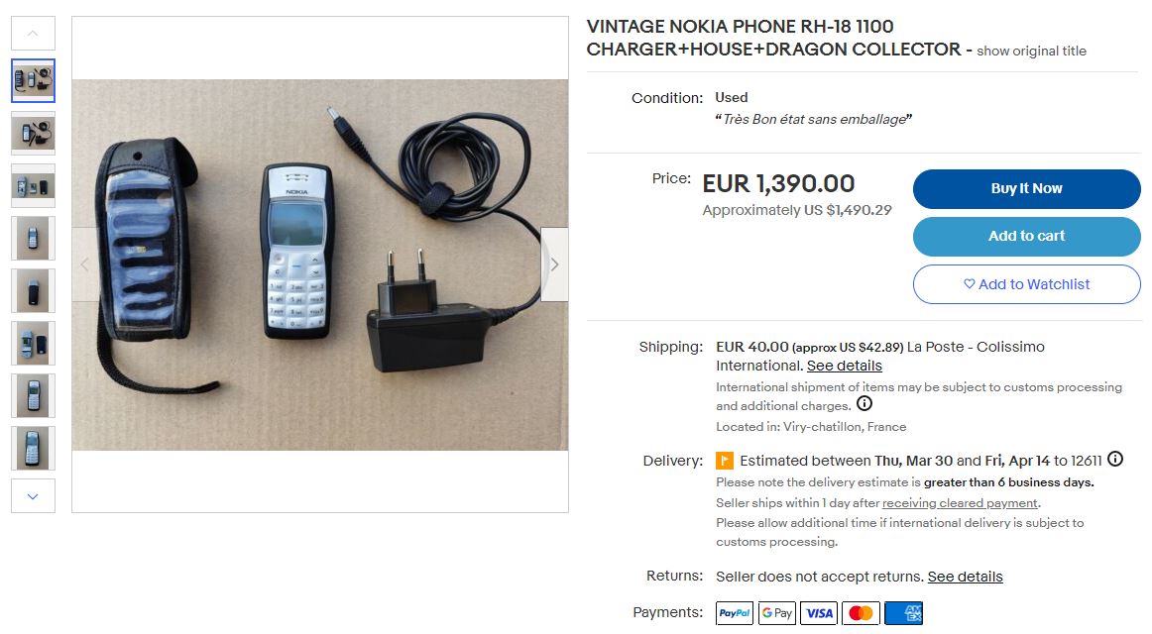
Task: Add the Nokia phone to cart
Action: click(x=1026, y=237)
